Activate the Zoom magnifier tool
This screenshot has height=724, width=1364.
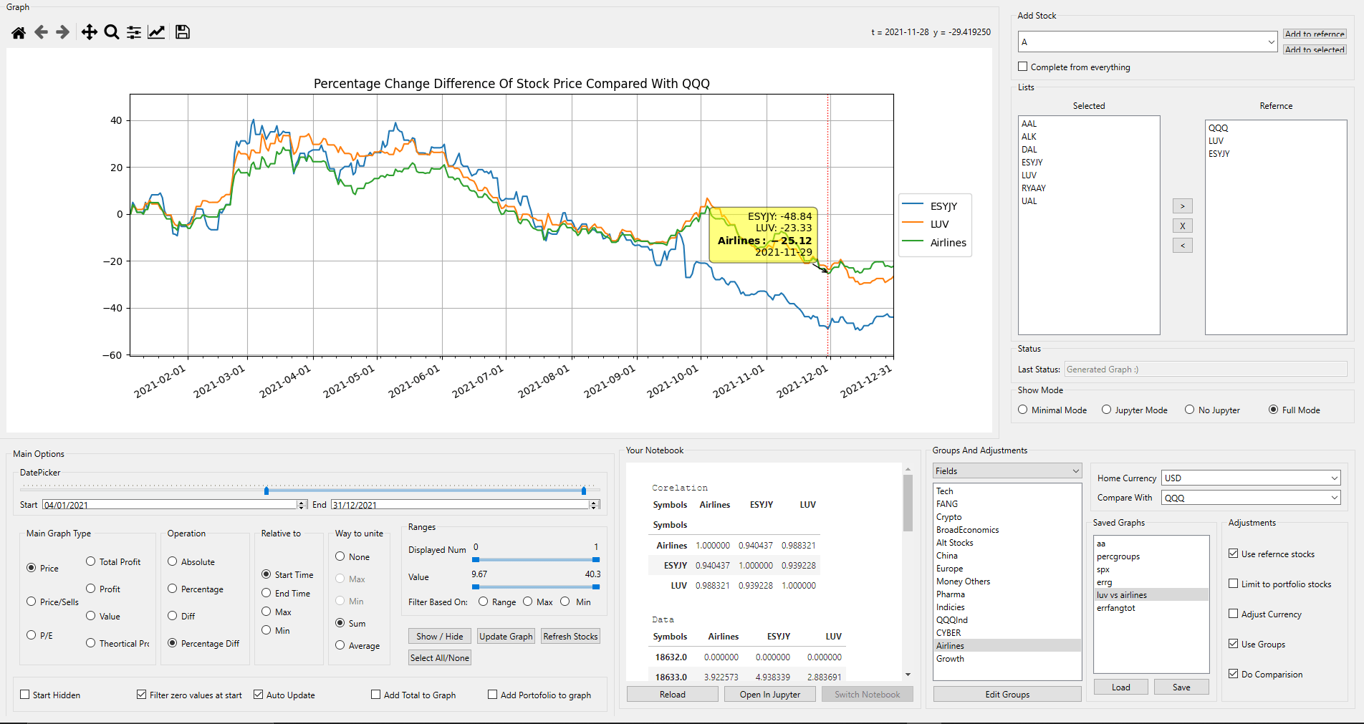[111, 32]
